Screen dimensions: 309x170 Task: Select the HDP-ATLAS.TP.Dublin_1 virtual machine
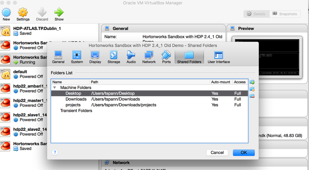49,31
